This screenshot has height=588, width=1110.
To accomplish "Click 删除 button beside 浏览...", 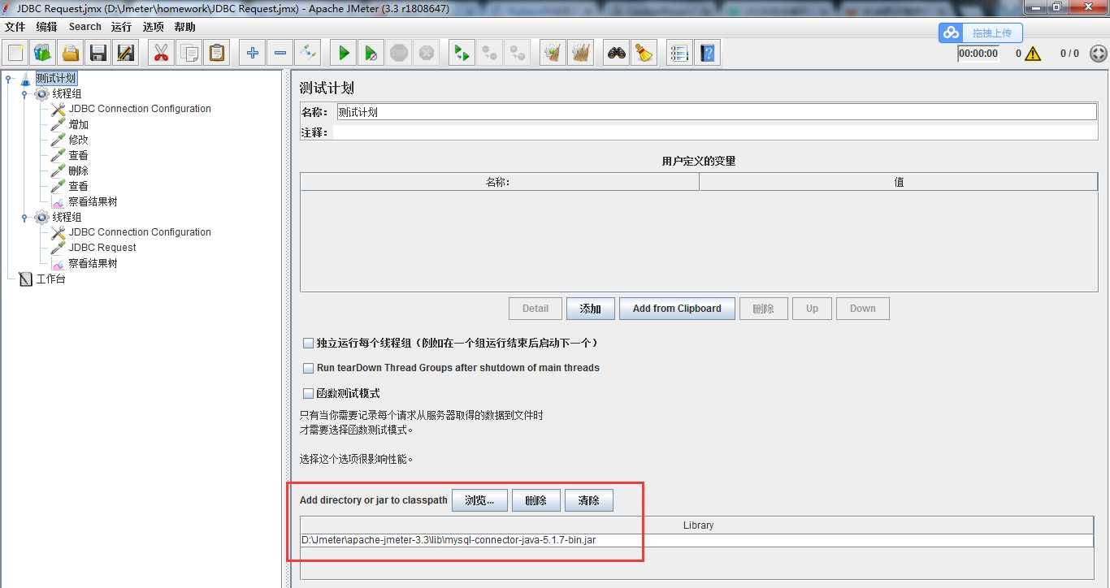I will pos(536,500).
